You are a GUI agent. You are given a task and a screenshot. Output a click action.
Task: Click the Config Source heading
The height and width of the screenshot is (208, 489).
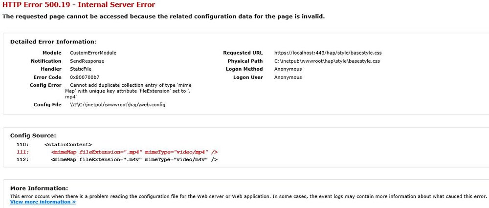coord(33,135)
